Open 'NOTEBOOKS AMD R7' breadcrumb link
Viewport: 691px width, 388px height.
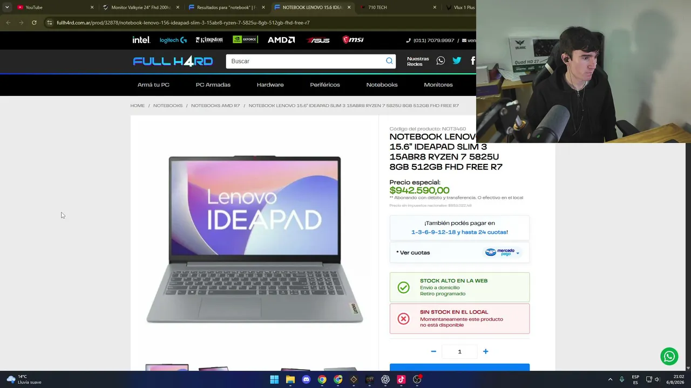(215, 106)
